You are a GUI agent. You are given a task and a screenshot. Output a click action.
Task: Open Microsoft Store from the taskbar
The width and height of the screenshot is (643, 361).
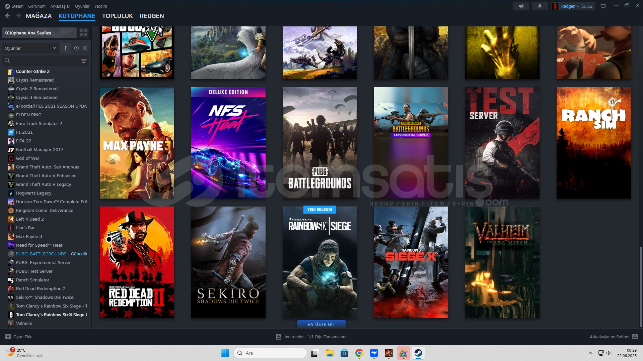click(344, 353)
